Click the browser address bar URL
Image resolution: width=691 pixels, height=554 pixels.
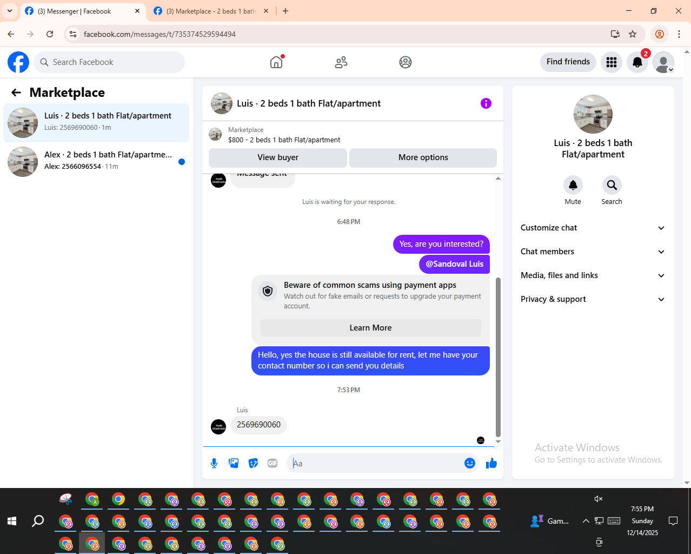(160, 34)
